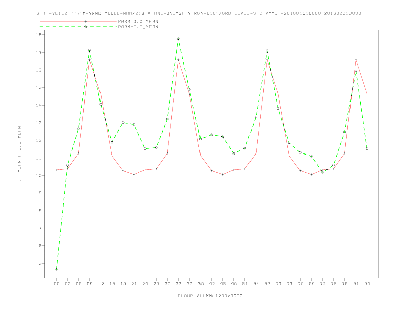Click x-axis tick label 57
Image resolution: width=400 pixels, height=309 pixels.
pos(267,284)
